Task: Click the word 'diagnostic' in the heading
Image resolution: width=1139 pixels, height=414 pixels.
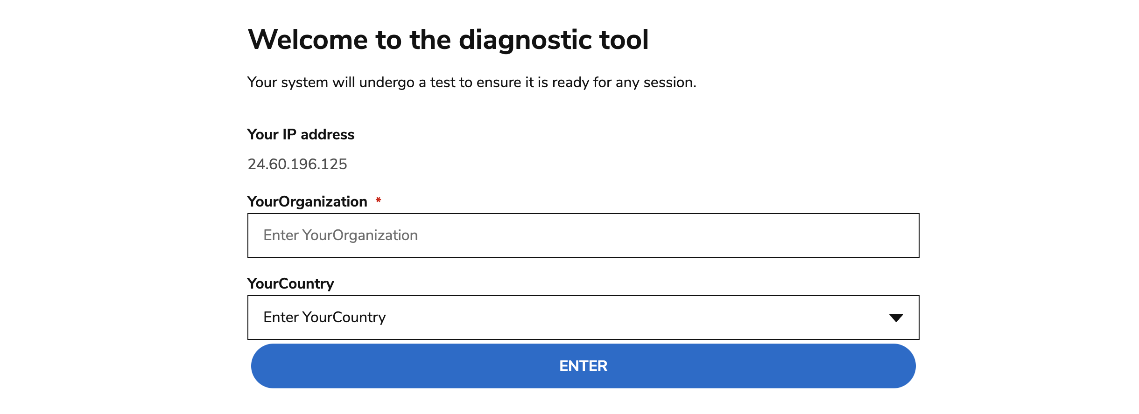Action: point(525,40)
